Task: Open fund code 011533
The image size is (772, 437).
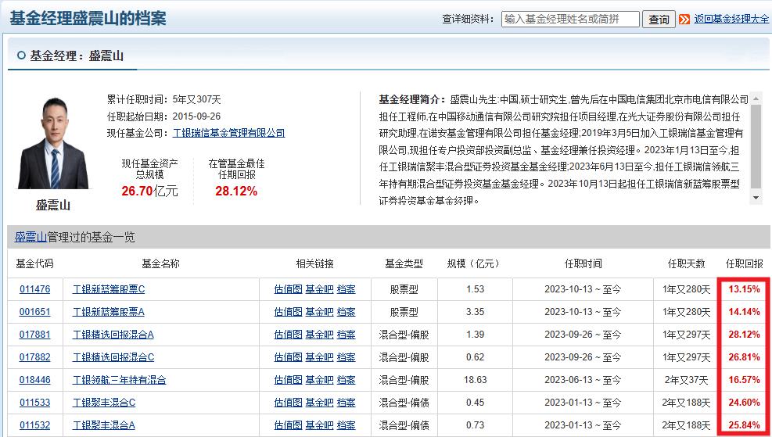Action: pyautogui.click(x=35, y=403)
